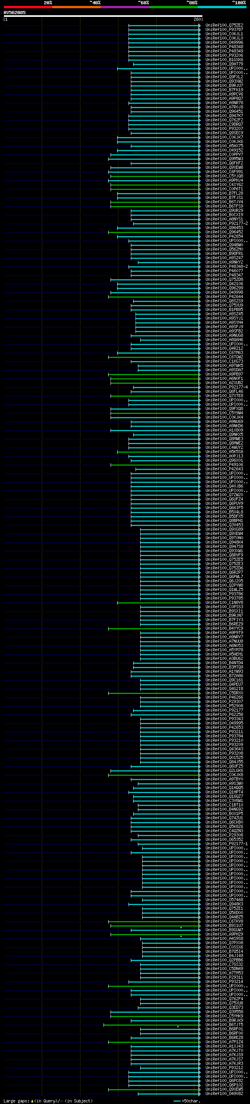Image resolution: width=250 pixels, height=1104 pixels.
Task: Pick the UniRef100_Q762F2 label
Action: pyautogui.click(x=224, y=120)
